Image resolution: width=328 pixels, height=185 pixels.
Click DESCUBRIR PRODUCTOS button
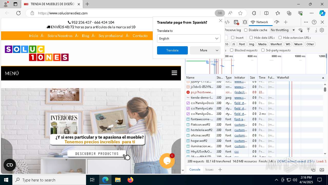(97, 154)
